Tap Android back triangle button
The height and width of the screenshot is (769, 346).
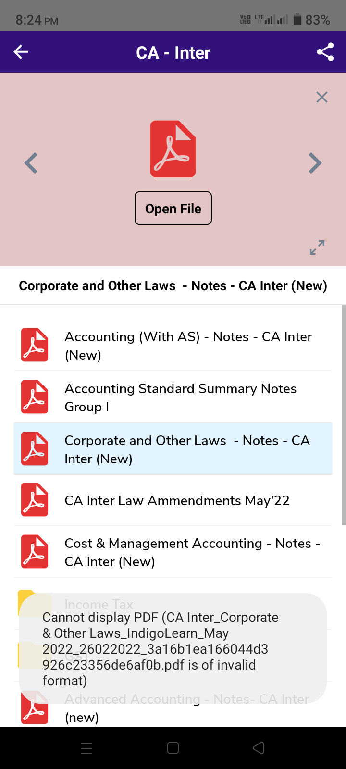259,748
